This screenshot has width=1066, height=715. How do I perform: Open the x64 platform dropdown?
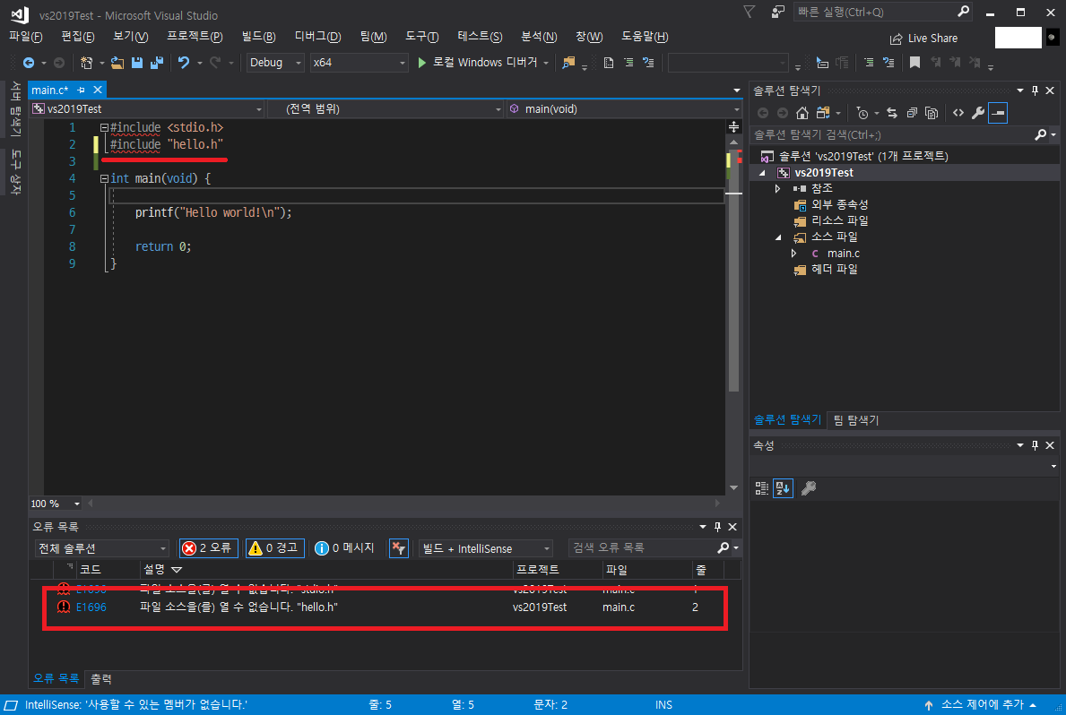coord(357,63)
